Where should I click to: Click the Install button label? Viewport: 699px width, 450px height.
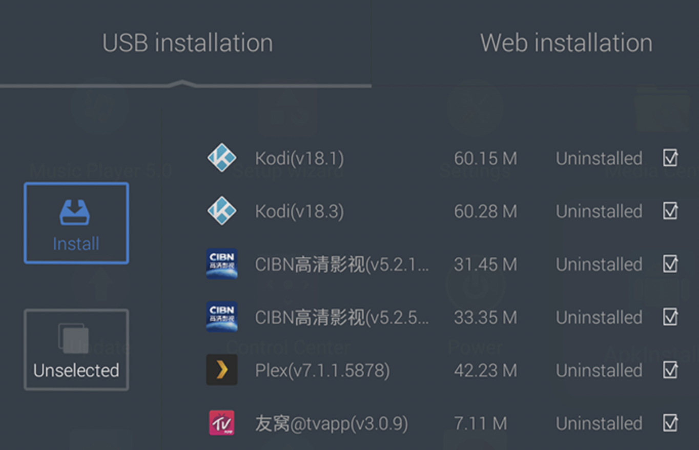[x=76, y=244]
